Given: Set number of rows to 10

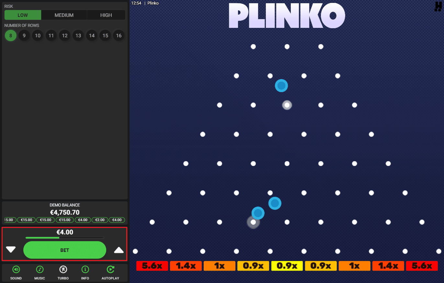Looking at the screenshot, I should pos(38,36).
